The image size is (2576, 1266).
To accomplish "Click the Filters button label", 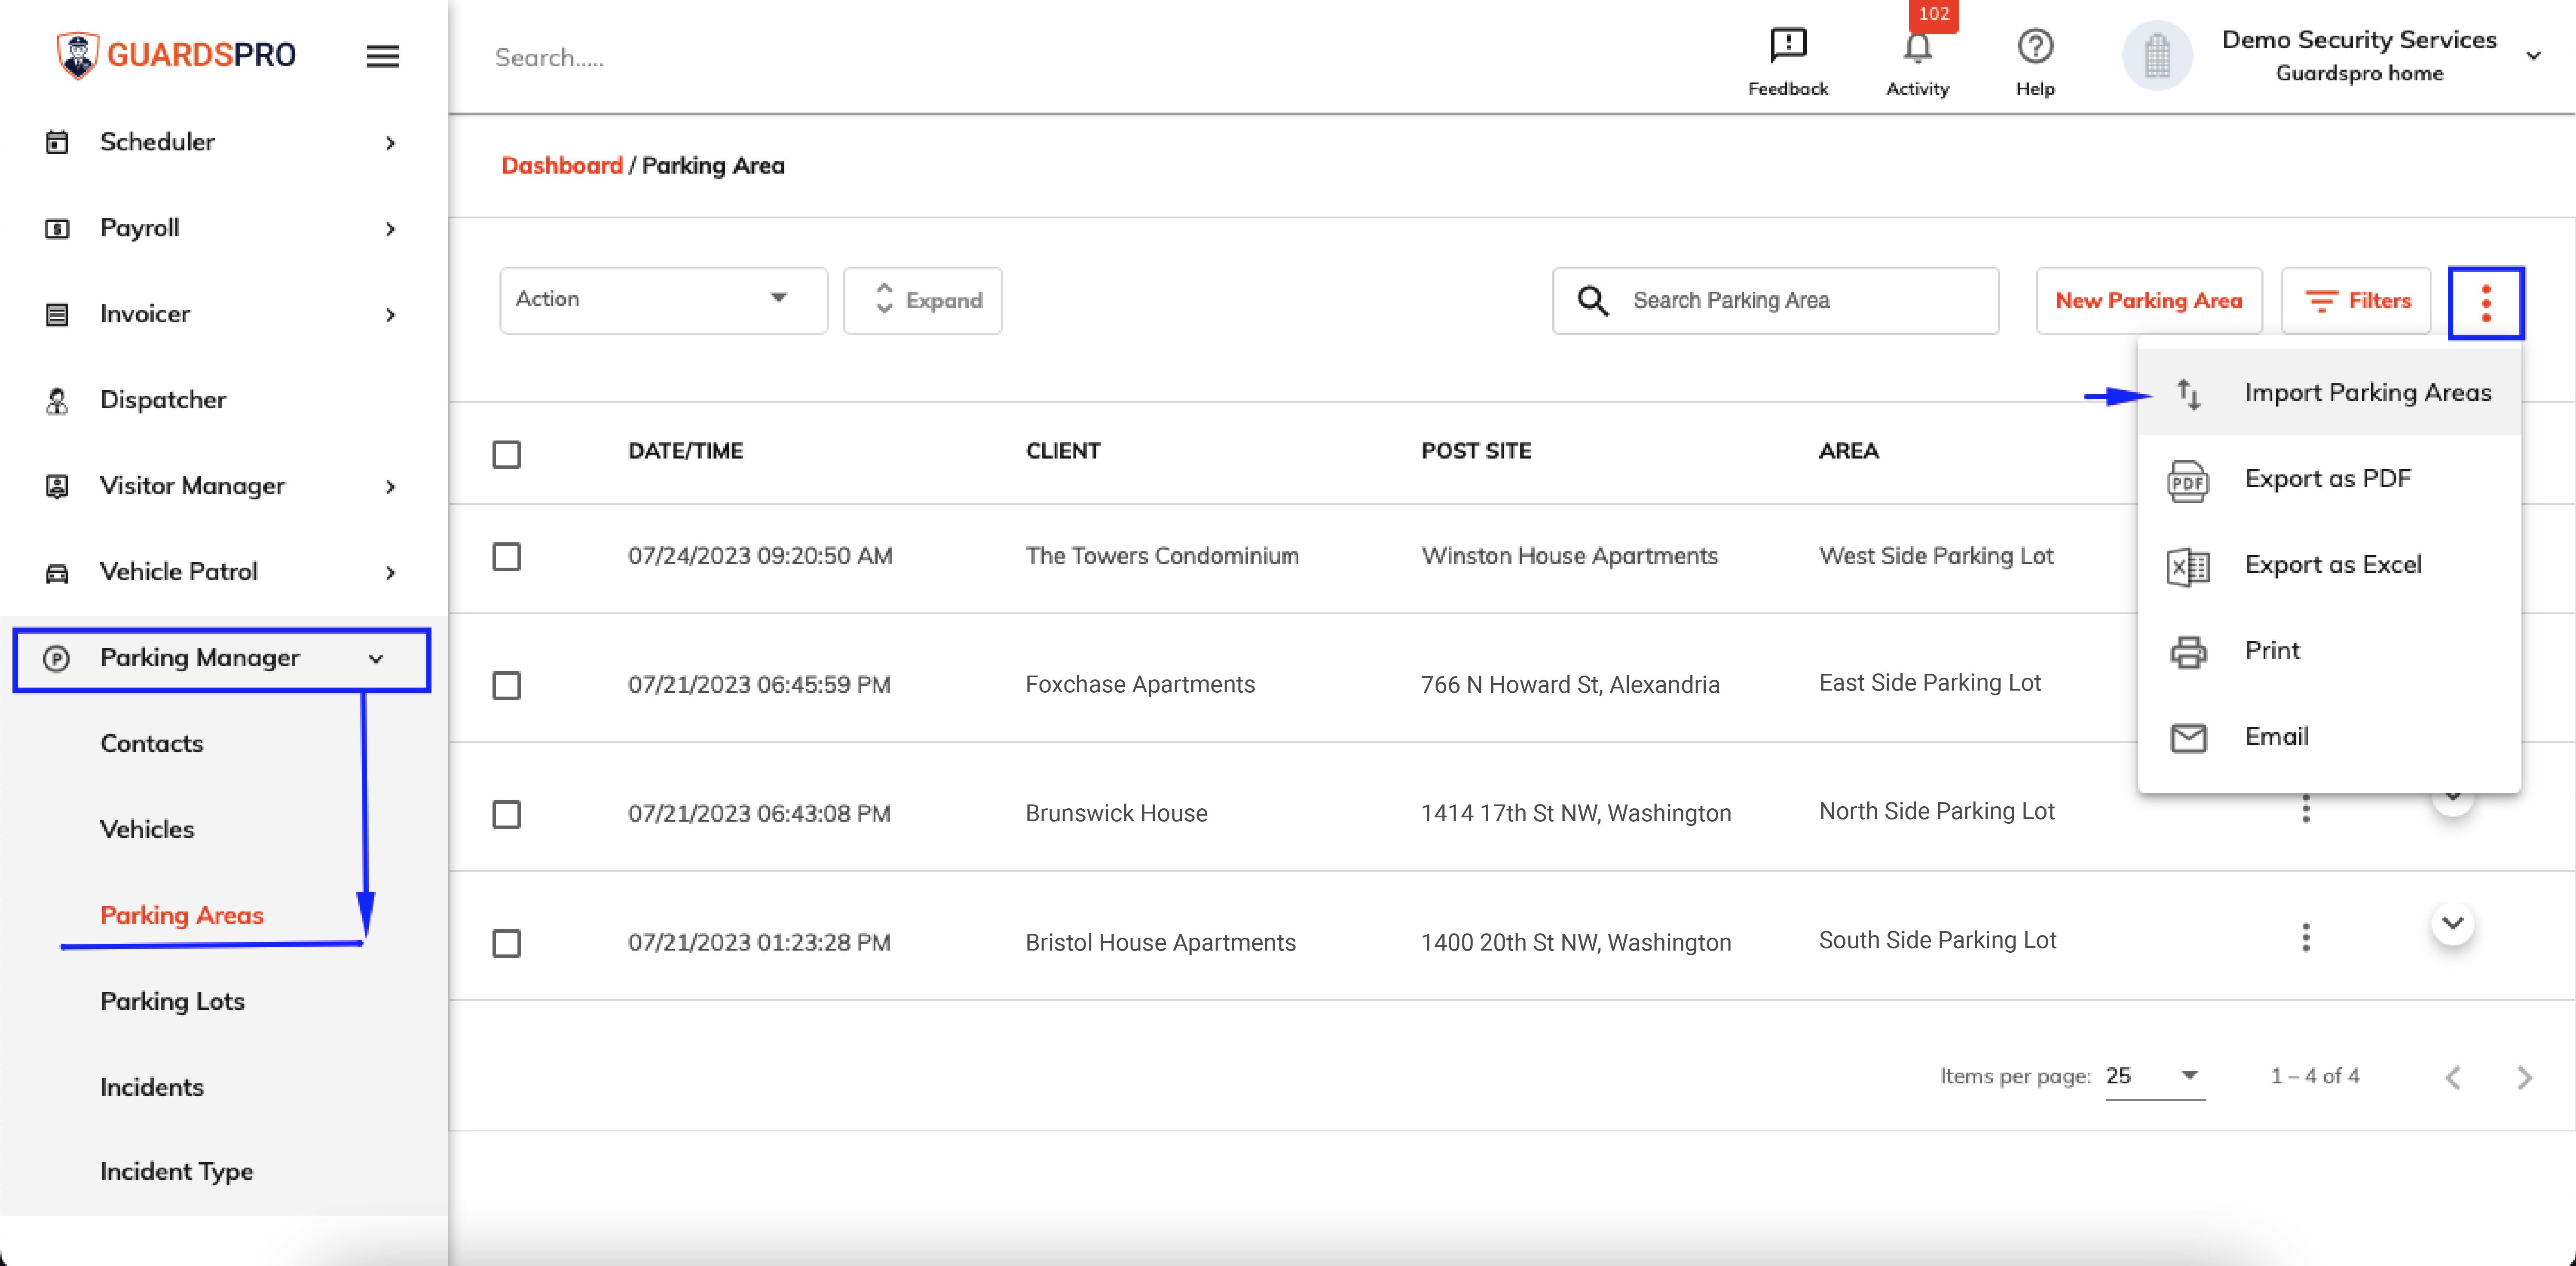I will point(2379,300).
